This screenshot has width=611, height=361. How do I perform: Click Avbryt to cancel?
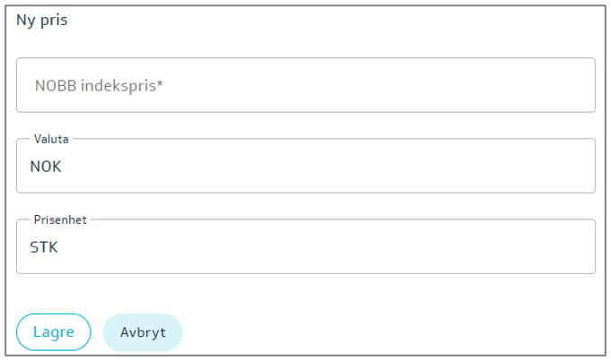pos(143,331)
